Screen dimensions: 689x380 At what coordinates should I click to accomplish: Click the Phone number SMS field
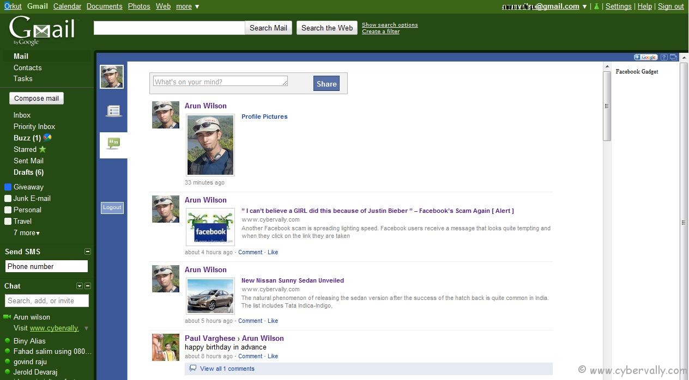point(46,266)
